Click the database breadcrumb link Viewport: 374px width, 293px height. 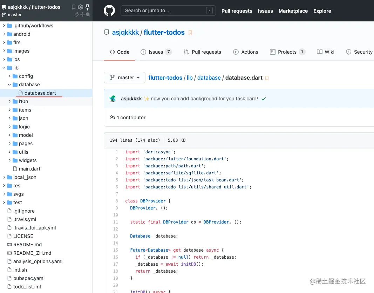pyautogui.click(x=209, y=78)
